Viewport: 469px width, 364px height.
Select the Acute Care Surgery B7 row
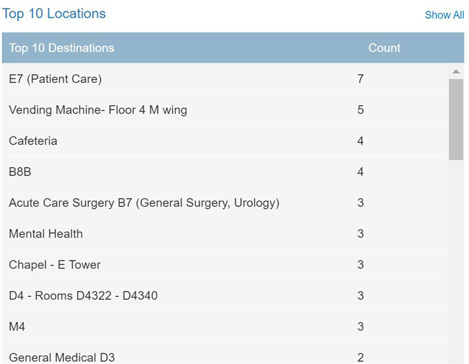point(225,203)
